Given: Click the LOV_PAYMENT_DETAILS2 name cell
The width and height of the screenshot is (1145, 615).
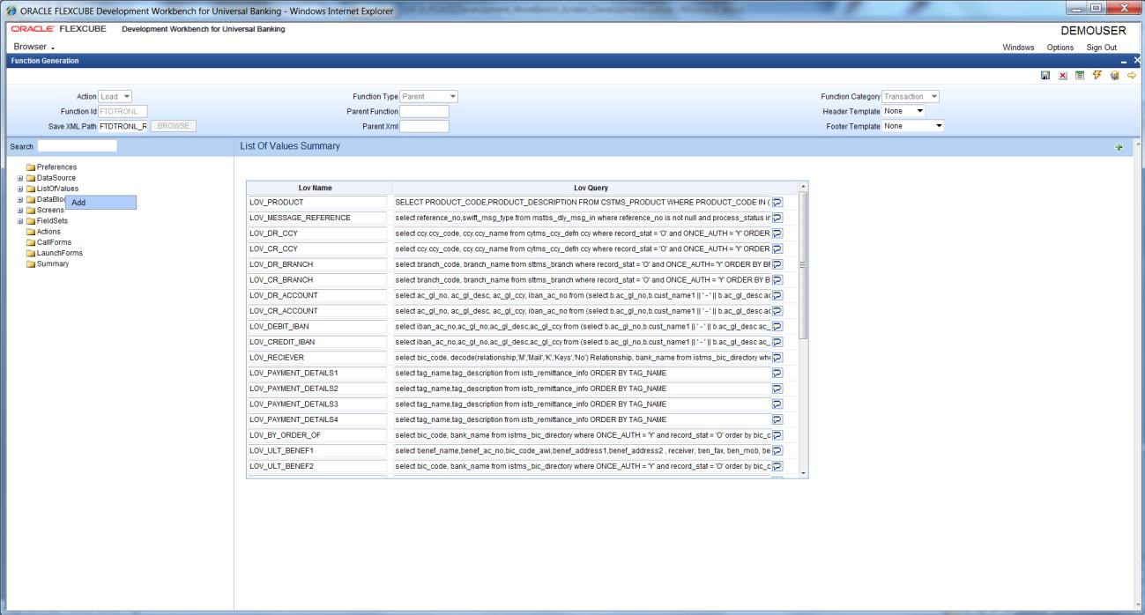Looking at the screenshot, I should (x=317, y=389).
